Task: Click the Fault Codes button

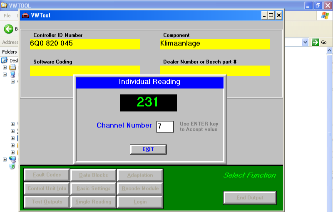Action: coord(47,175)
